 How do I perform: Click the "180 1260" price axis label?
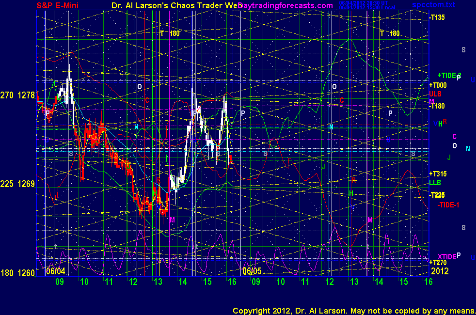tap(17, 273)
